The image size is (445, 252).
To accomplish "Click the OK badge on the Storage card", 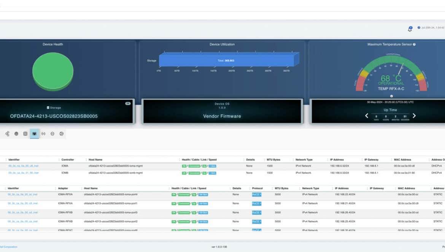I will pyautogui.click(x=128, y=103).
